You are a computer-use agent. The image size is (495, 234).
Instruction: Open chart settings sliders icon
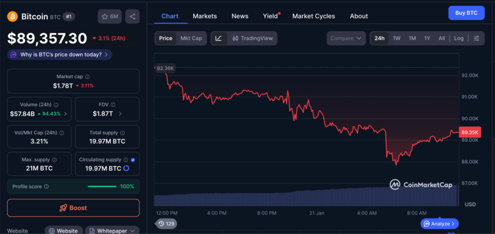[477, 38]
